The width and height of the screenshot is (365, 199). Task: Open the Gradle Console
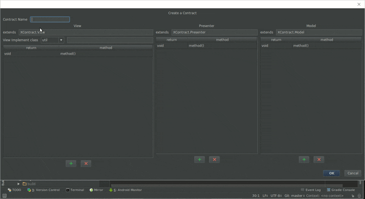[341, 190]
